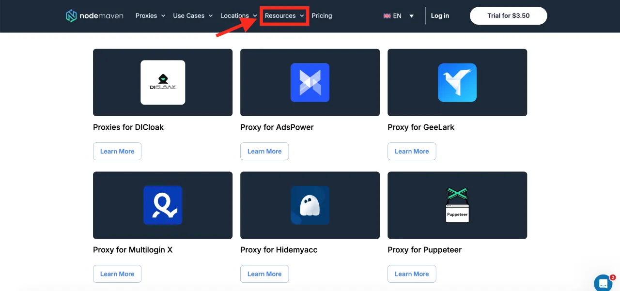
Task: Expand the Use Cases dropdown
Action: tap(193, 16)
